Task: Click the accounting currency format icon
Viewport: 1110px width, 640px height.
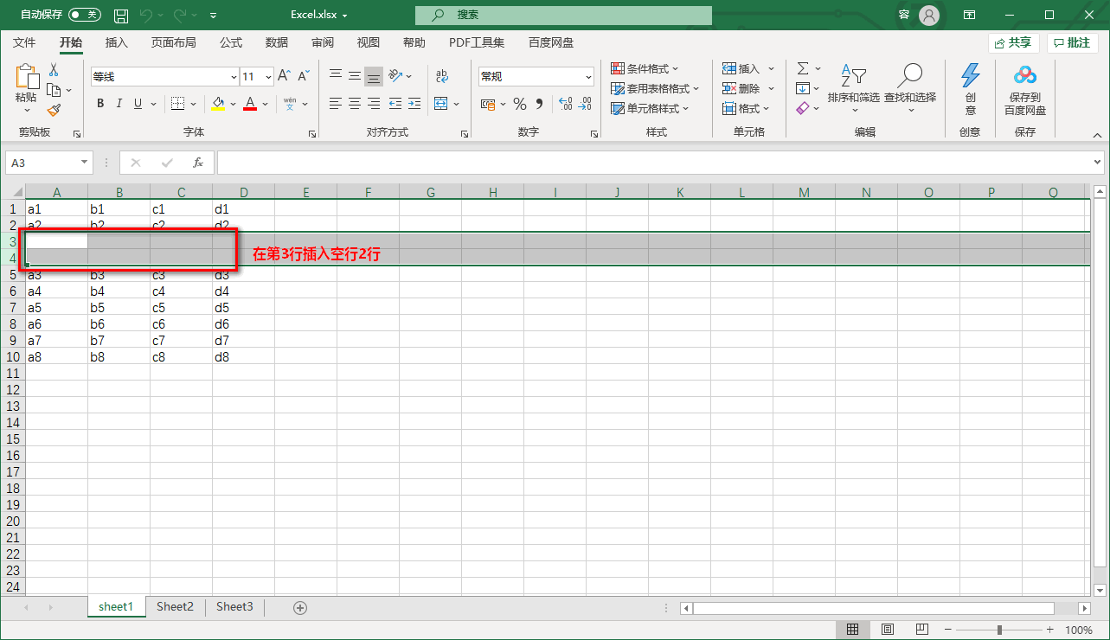Action: [x=488, y=104]
